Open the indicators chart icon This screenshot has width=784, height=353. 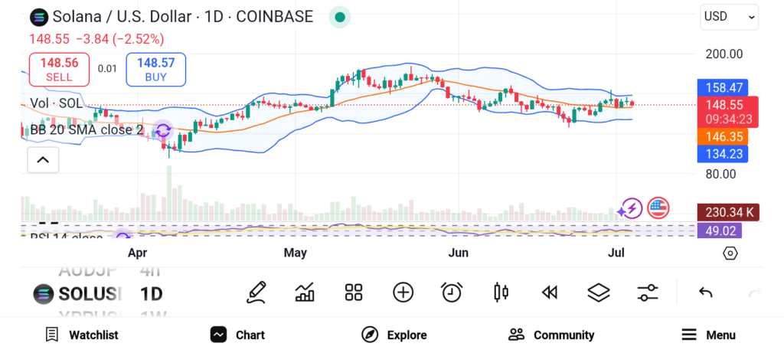coord(305,292)
